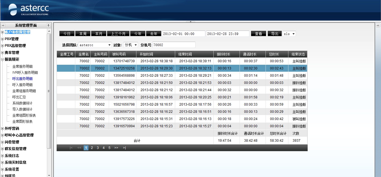Collapse the left navigation panel

[x=3, y=25]
